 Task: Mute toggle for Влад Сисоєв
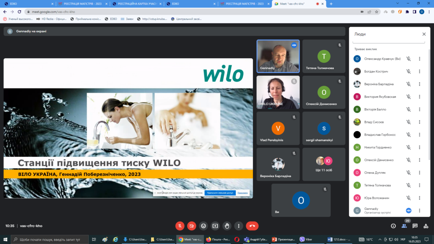[408, 122]
